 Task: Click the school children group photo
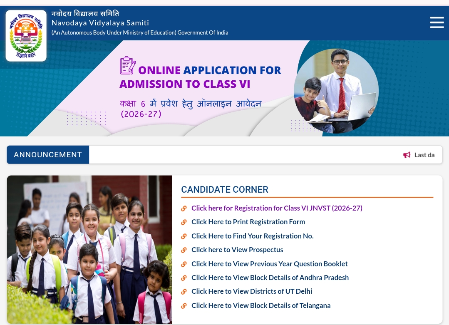(x=89, y=249)
